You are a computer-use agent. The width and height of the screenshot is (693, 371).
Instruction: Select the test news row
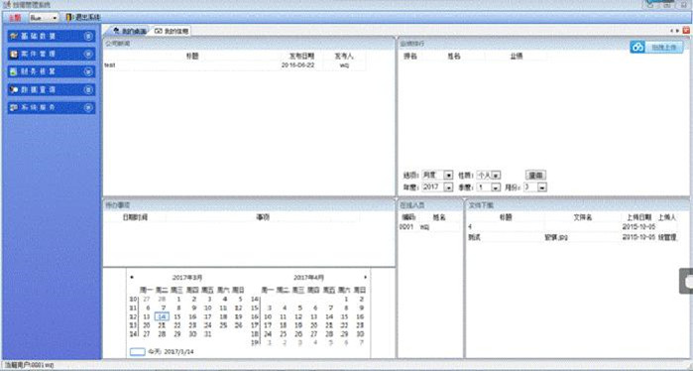[235, 65]
